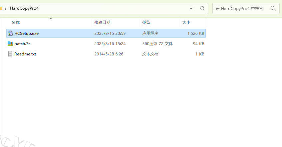Click the date 2014/5/28 6:26
Viewport: 282px width, 147px height.
pyautogui.click(x=109, y=54)
